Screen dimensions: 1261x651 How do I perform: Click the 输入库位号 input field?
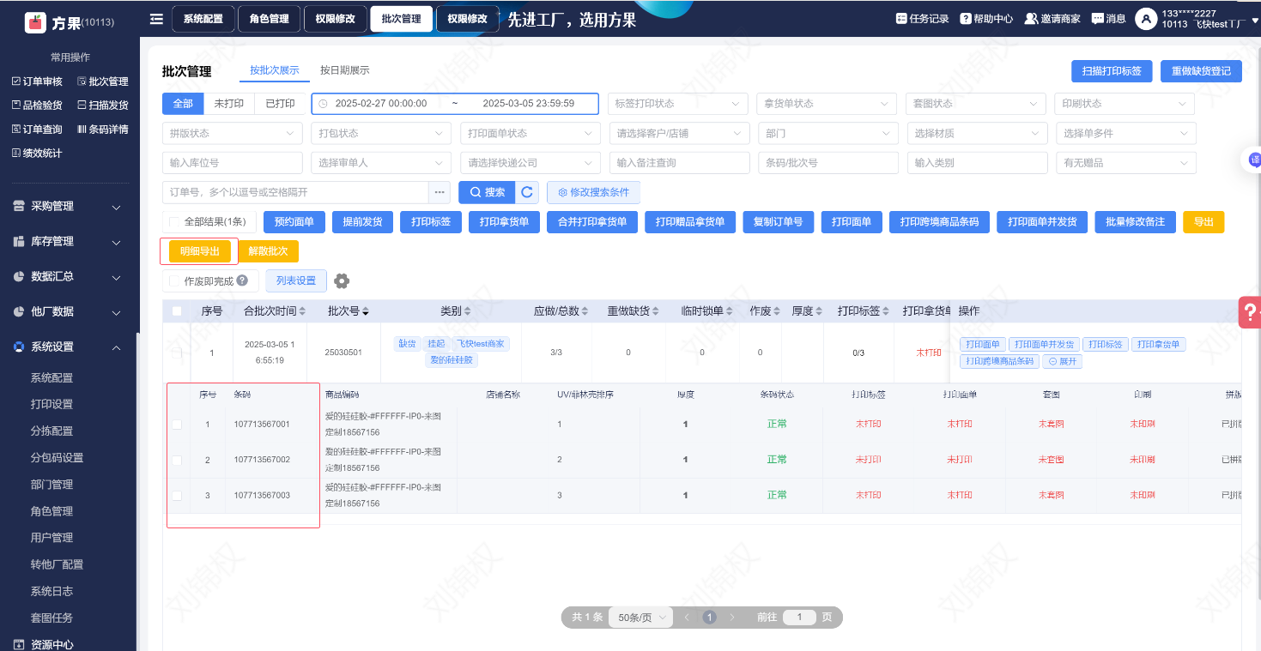pos(232,163)
